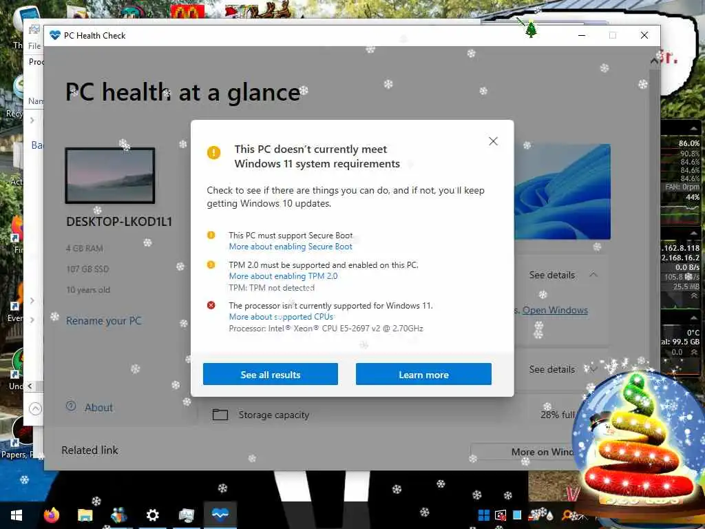Click the PC Health Check heart logo in title bar
The width and height of the screenshot is (705, 529).
pyautogui.click(x=55, y=35)
